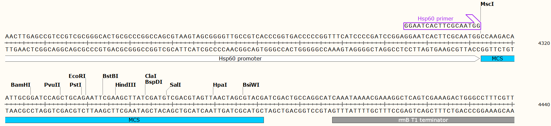Select the BstBI enzyme label
The width and height of the screenshot is (551, 126).
[110, 76]
